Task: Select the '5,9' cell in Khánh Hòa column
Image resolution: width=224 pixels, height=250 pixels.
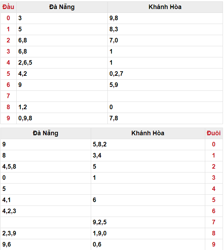Action: tap(114, 85)
